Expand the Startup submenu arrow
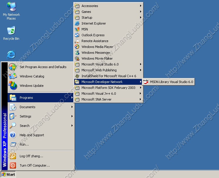 [141, 18]
